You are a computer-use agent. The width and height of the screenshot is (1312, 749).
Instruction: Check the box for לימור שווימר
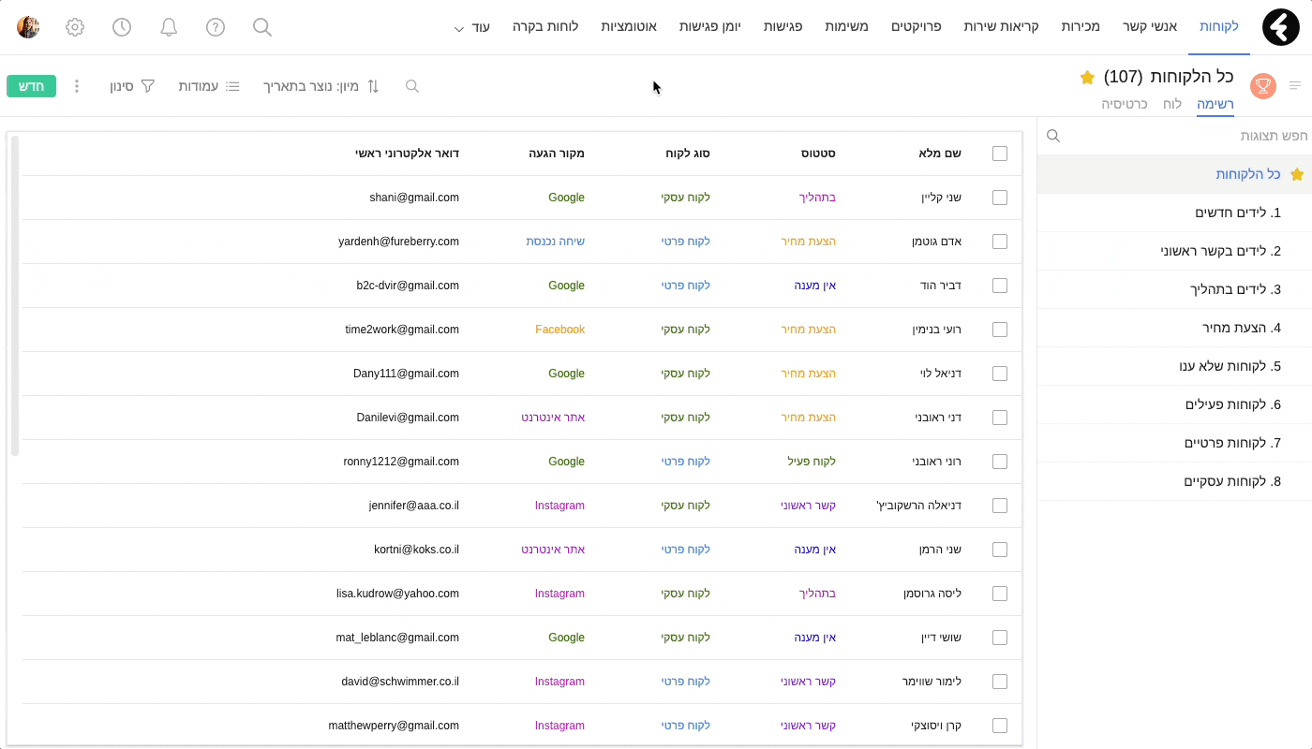point(1000,682)
